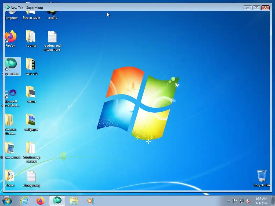Open the wallpaper folder
275x206 pixels.
(x=31, y=122)
